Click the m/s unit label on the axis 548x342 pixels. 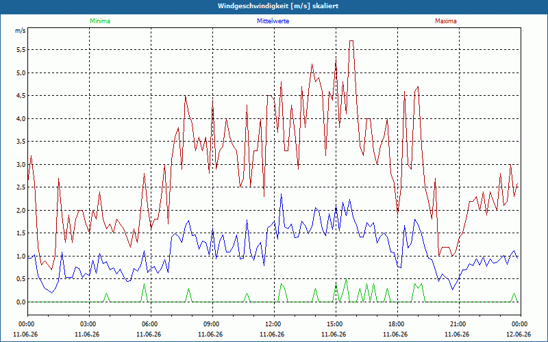[x=21, y=31]
